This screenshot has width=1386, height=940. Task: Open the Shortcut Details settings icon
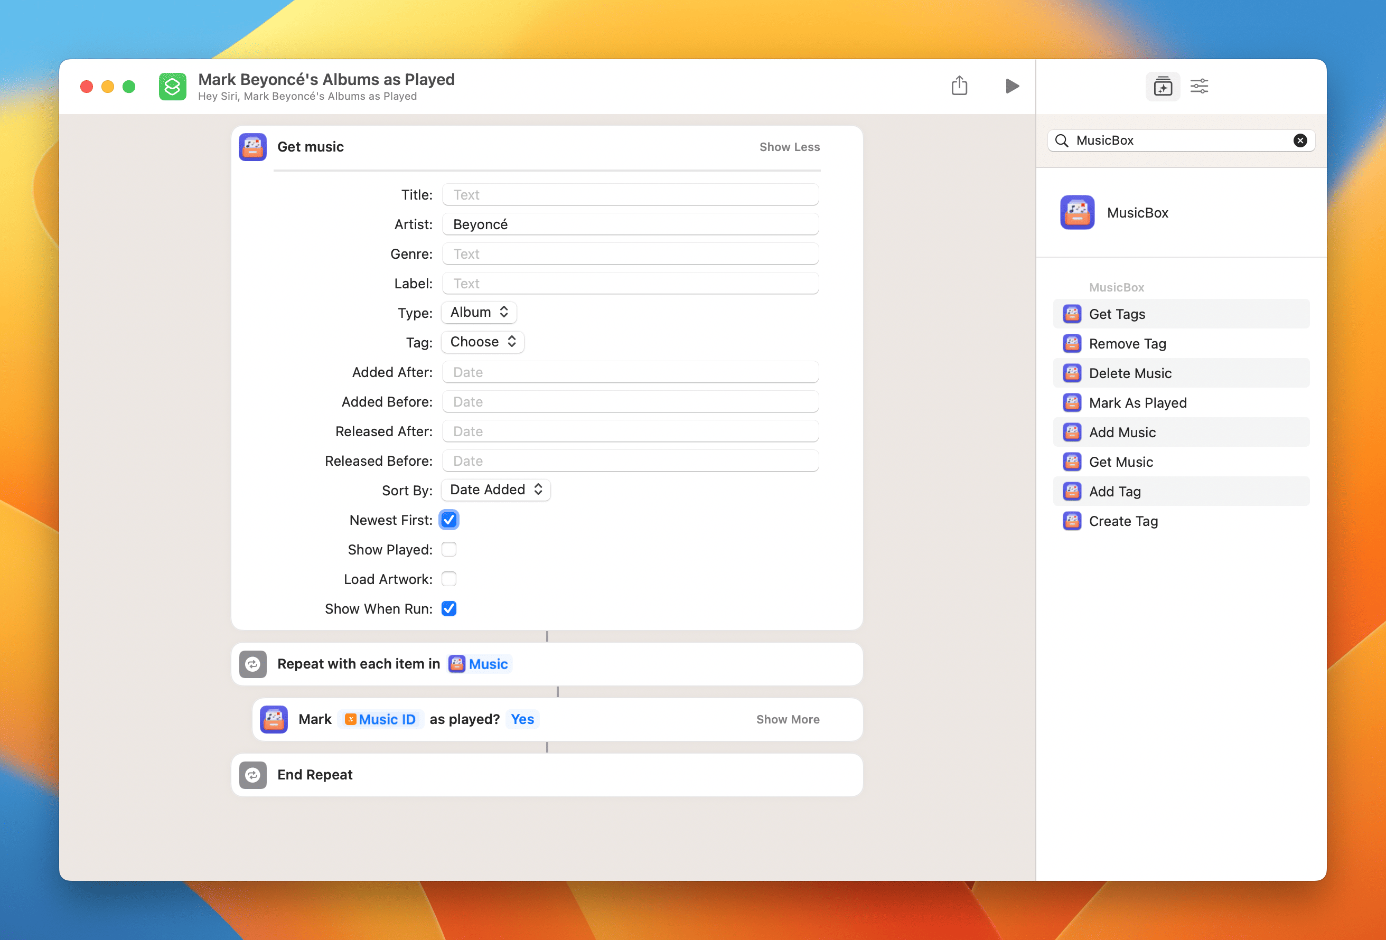click(1198, 87)
